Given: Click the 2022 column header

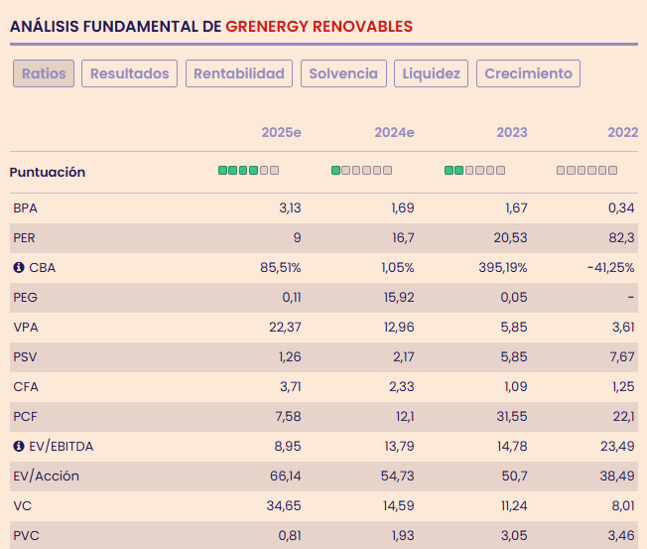Looking at the screenshot, I should [623, 132].
